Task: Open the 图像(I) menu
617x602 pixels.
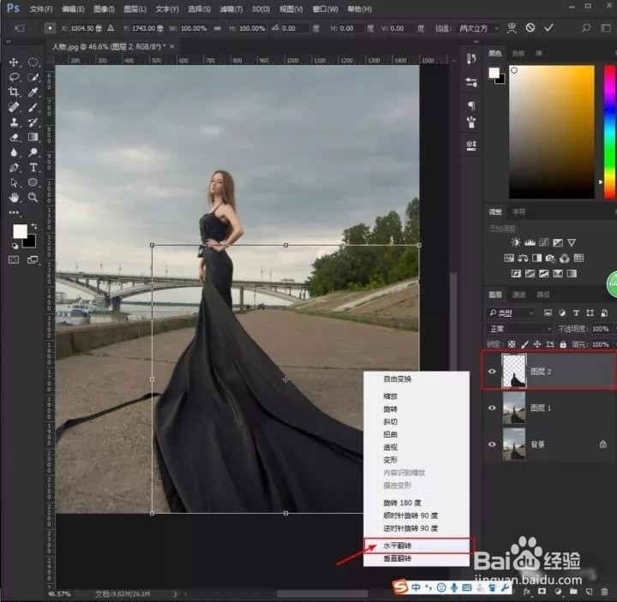Action: pos(104,9)
